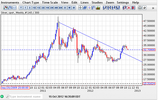Open the studies bar-chart icon
Image resolution: width=158 pixels, height=100 pixels.
tap(98, 8)
